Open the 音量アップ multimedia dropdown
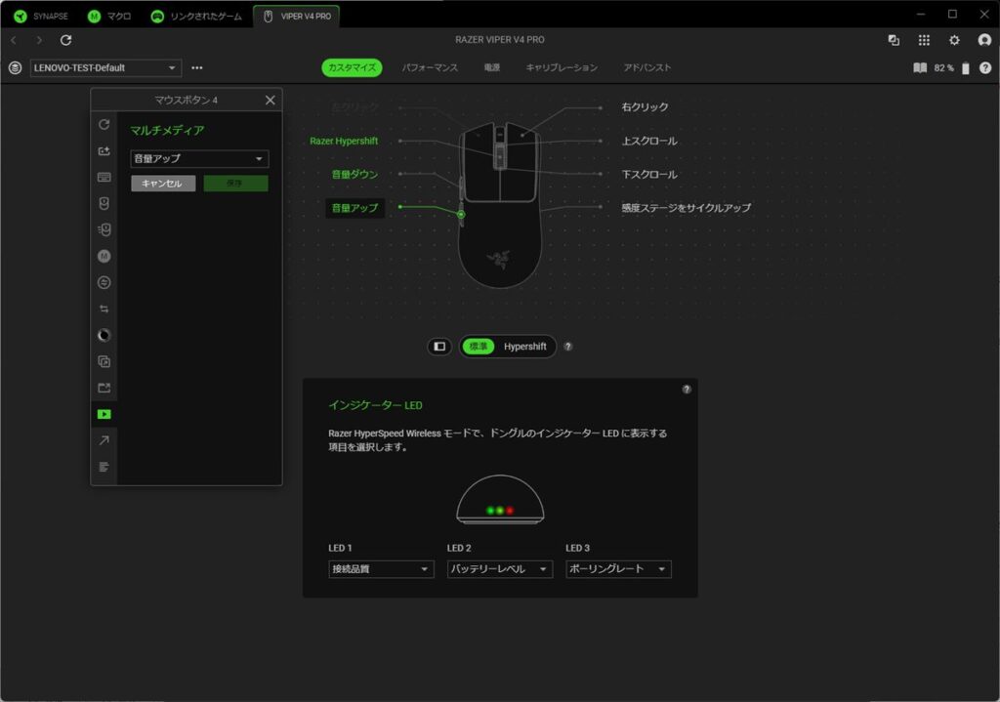The height and width of the screenshot is (702, 1000). (199, 158)
